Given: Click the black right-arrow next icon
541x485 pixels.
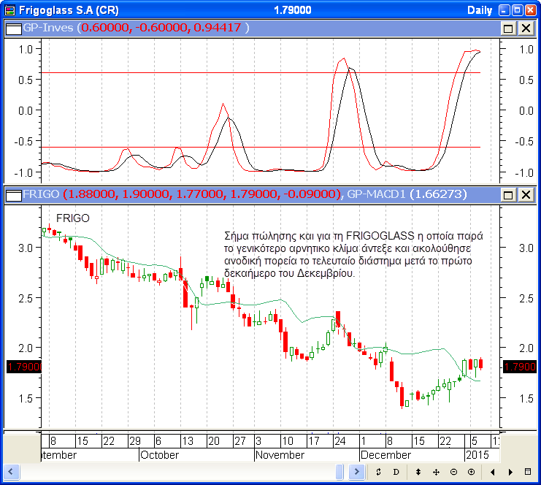Looking at the screenshot, I should (510, 472).
